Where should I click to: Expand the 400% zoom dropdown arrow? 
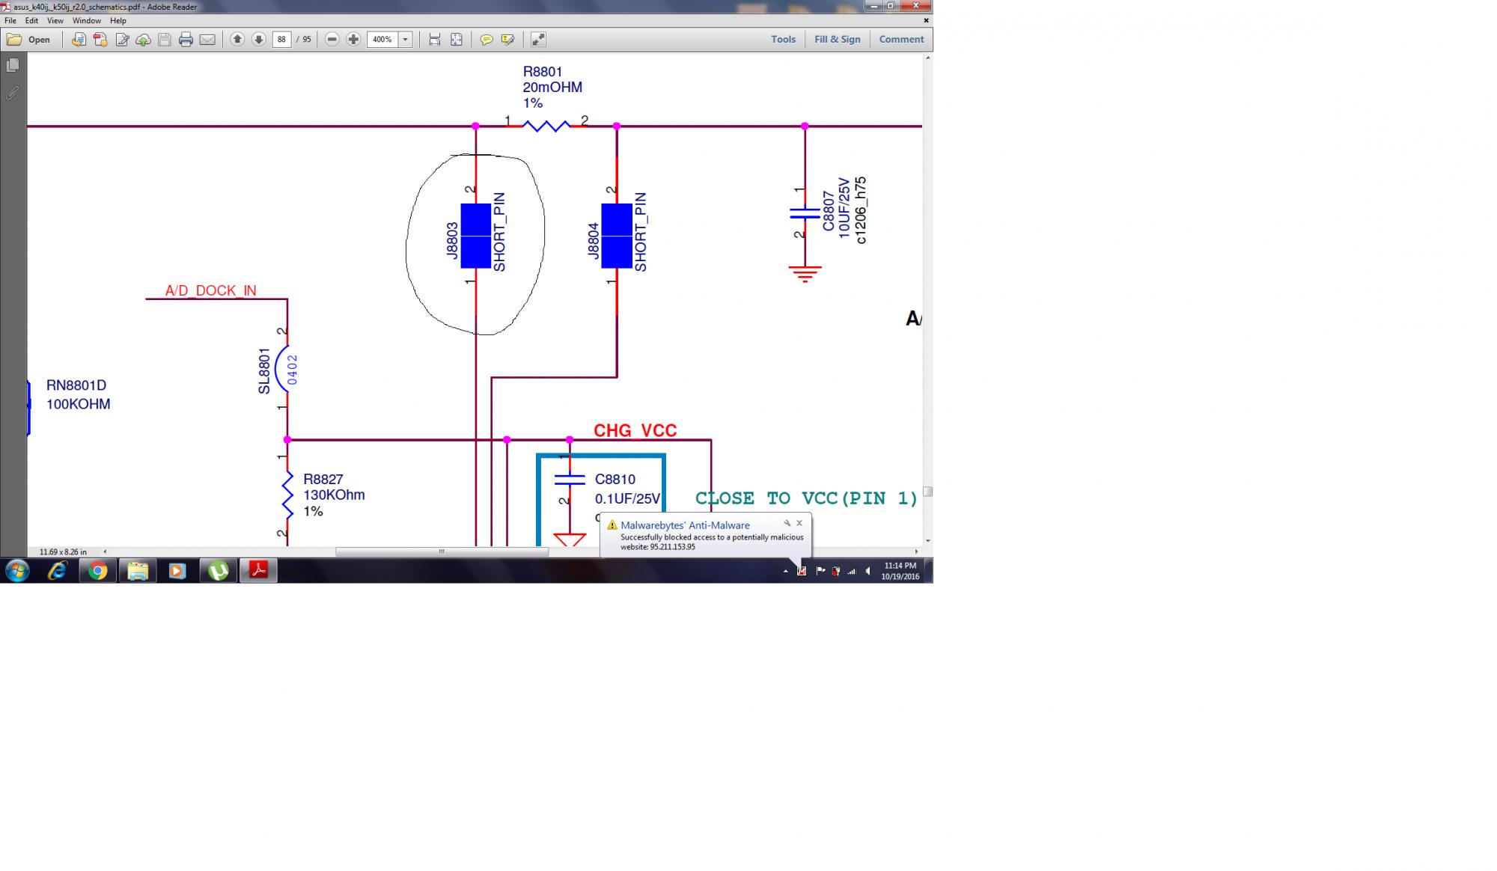[405, 40]
